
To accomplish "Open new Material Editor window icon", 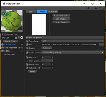I will 103,8.
